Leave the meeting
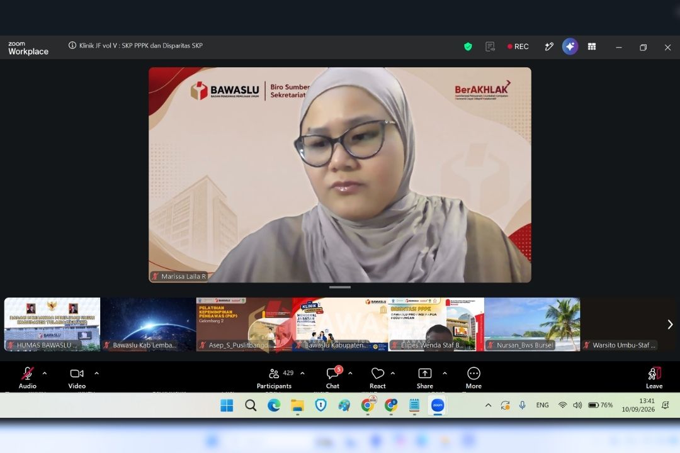 [x=654, y=377]
